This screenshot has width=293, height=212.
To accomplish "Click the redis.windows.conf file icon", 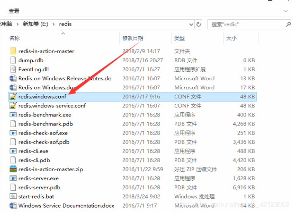I will pos(13,96).
